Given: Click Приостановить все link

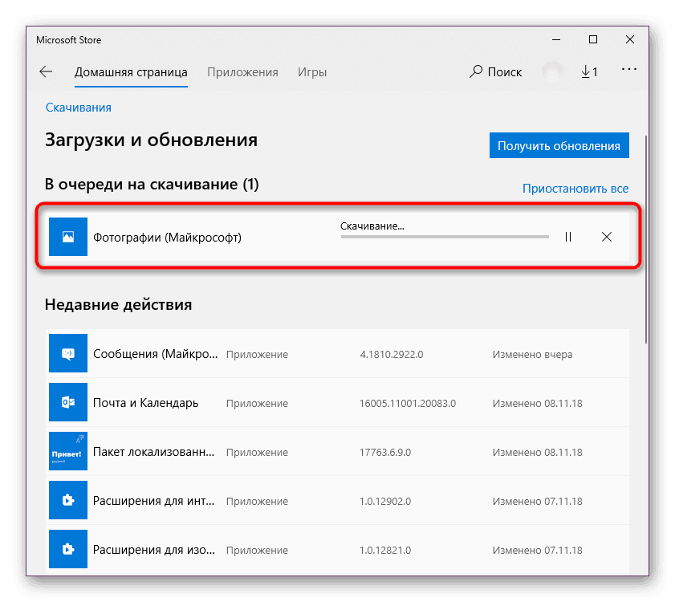Looking at the screenshot, I should point(575,189).
